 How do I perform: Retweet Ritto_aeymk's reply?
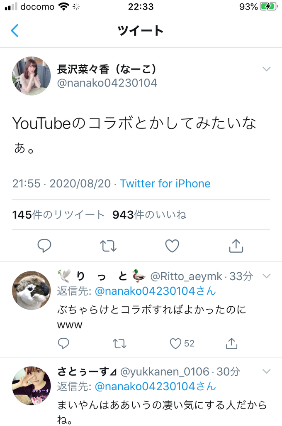[x=119, y=344]
